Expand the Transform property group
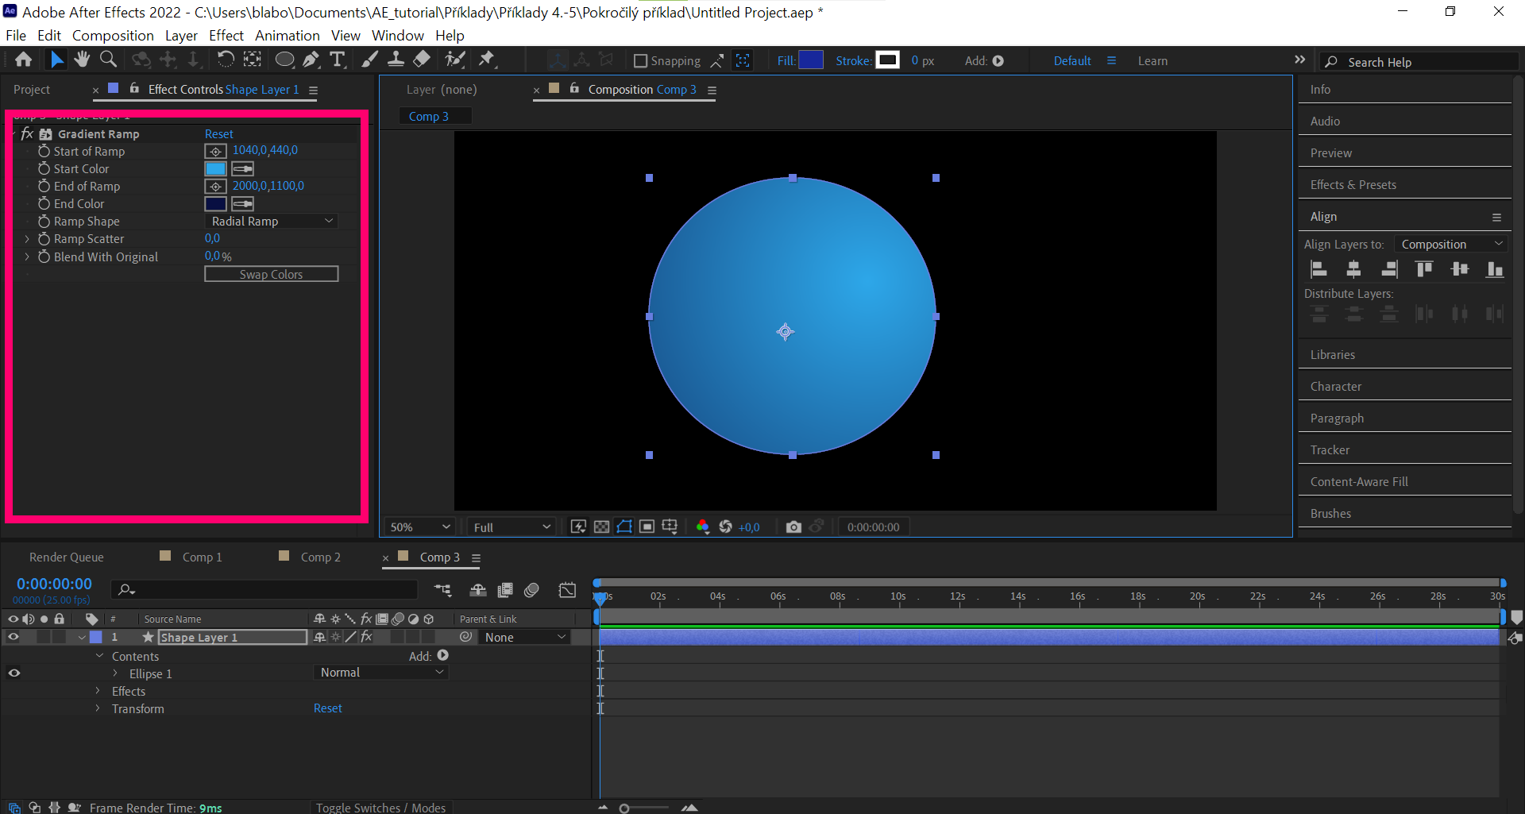 (x=98, y=708)
